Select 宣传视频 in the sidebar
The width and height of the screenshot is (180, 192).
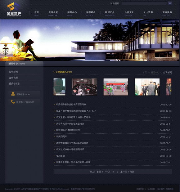(x=13, y=78)
